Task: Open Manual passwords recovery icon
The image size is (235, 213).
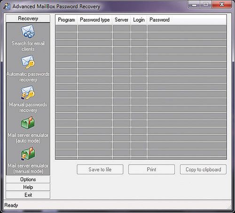Action: pos(28,92)
